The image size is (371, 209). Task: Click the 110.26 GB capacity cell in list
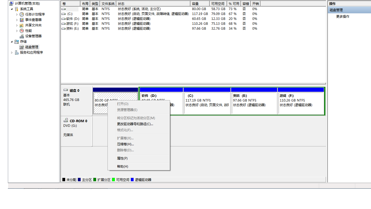pyautogui.click(x=200, y=24)
